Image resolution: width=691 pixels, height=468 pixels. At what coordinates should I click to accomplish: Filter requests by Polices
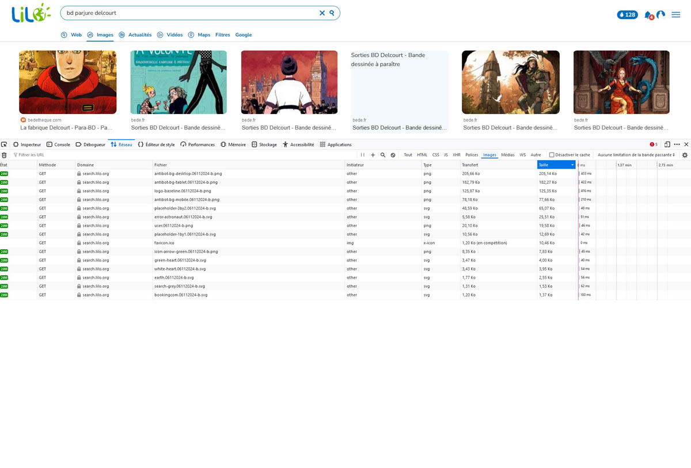472,155
